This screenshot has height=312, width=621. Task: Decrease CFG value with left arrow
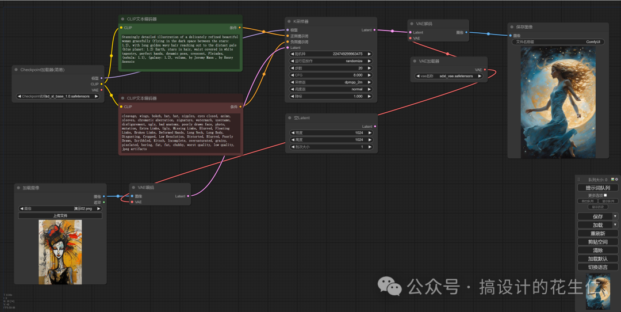pos(292,75)
